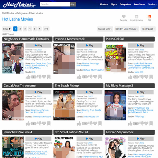Screen dimensions: 158x158
Task: Bookmark Putas Del Sol
Action: click(151, 77)
